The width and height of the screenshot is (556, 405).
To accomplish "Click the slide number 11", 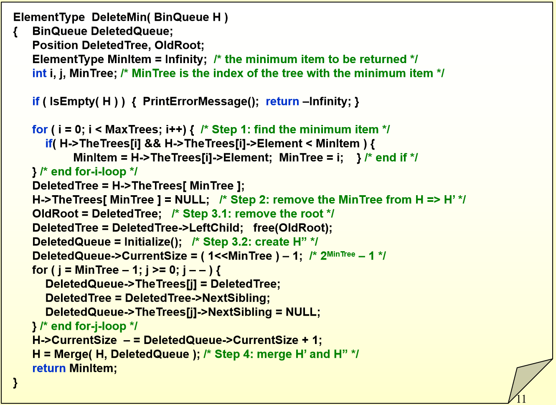I will point(521,398).
